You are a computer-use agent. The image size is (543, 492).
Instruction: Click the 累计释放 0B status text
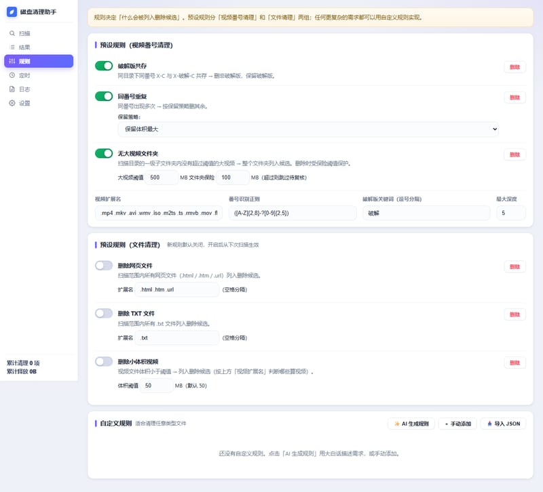(22, 371)
